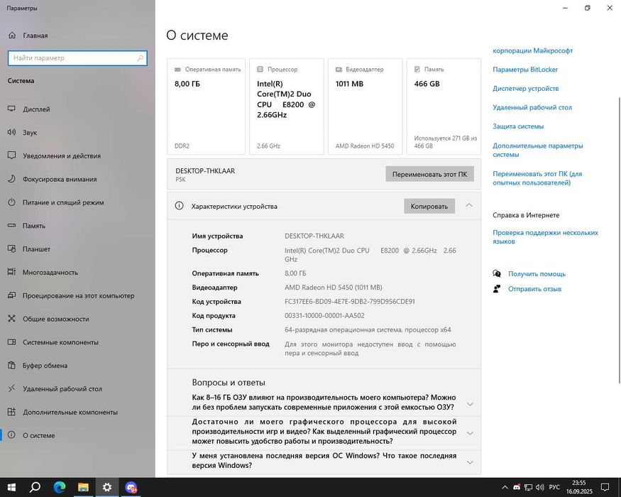Expand the последняя версия ОС Windows question
621x497 pixels.
point(470,462)
